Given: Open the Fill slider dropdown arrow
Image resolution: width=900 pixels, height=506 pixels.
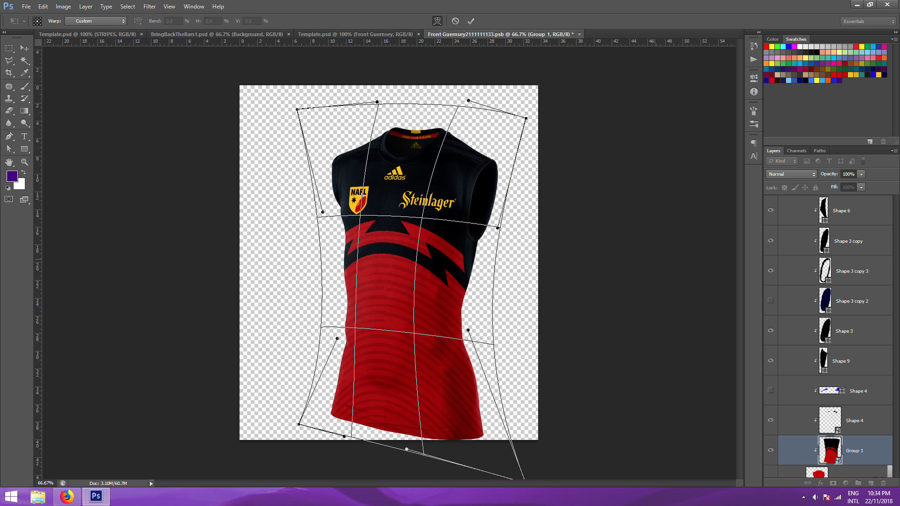Looking at the screenshot, I should point(862,187).
